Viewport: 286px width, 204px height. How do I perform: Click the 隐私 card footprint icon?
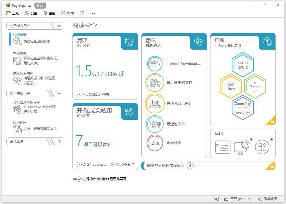click(199, 42)
